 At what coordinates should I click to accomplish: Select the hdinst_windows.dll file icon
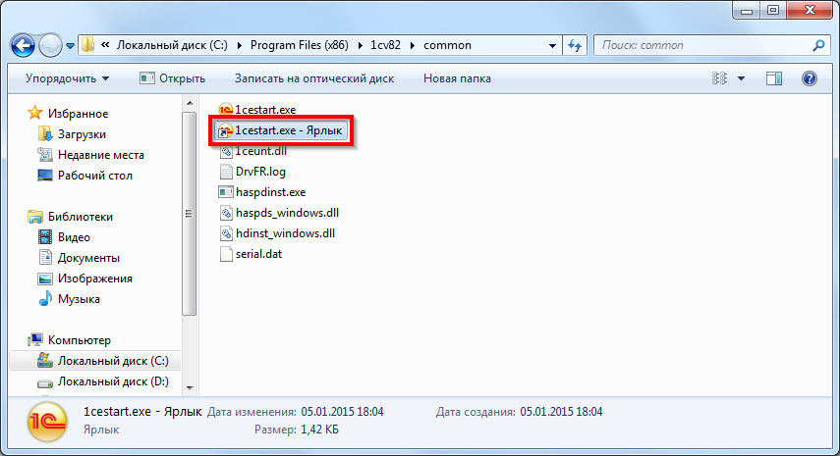[226, 233]
